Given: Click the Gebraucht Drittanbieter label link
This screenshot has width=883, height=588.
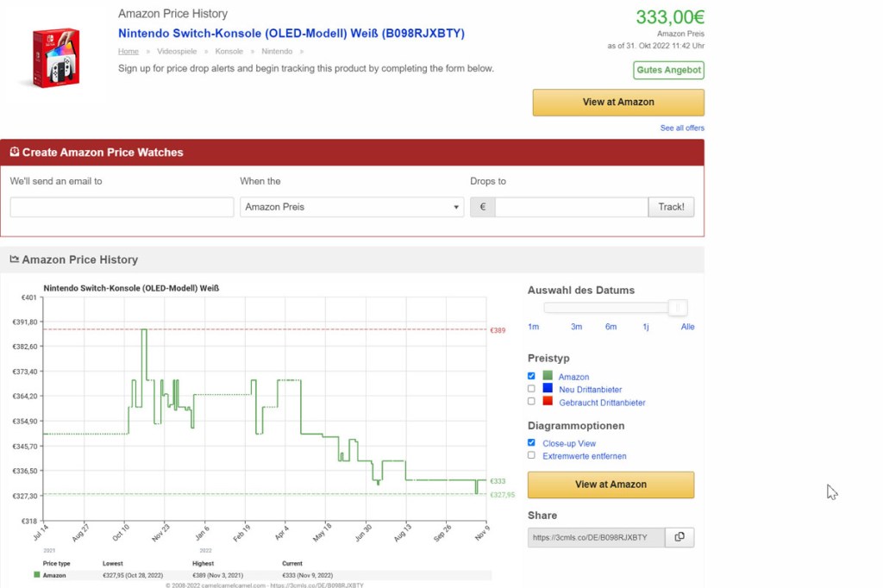Looking at the screenshot, I should coord(602,403).
